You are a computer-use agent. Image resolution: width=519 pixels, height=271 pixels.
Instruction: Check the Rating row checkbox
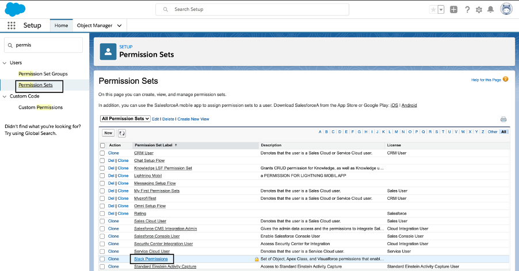pos(102,214)
